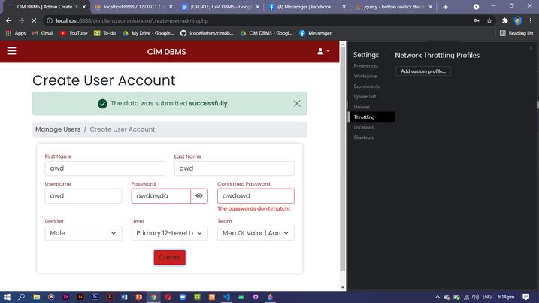Viewport: 539px width, 303px height.
Task: Select the Throttling settings tab
Action: [371, 117]
